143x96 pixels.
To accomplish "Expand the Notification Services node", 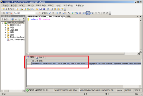I will pyautogui.click(x=5, y=37).
